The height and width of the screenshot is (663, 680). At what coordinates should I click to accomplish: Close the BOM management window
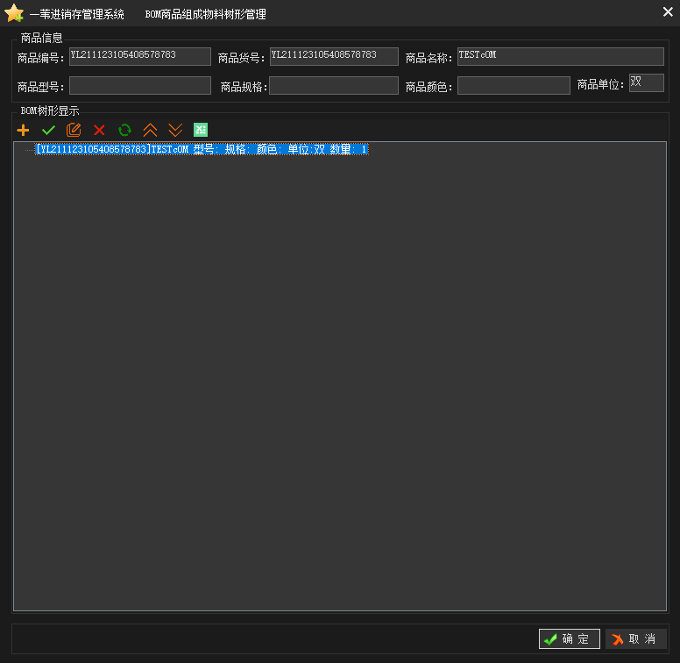(x=668, y=12)
